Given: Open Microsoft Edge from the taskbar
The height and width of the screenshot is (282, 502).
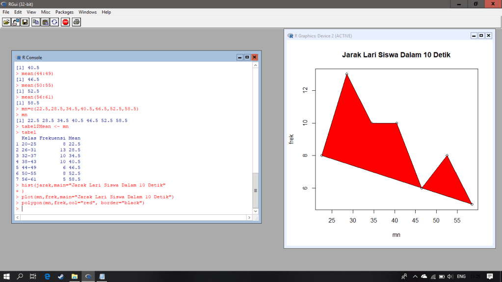Looking at the screenshot, I should tap(47, 277).
